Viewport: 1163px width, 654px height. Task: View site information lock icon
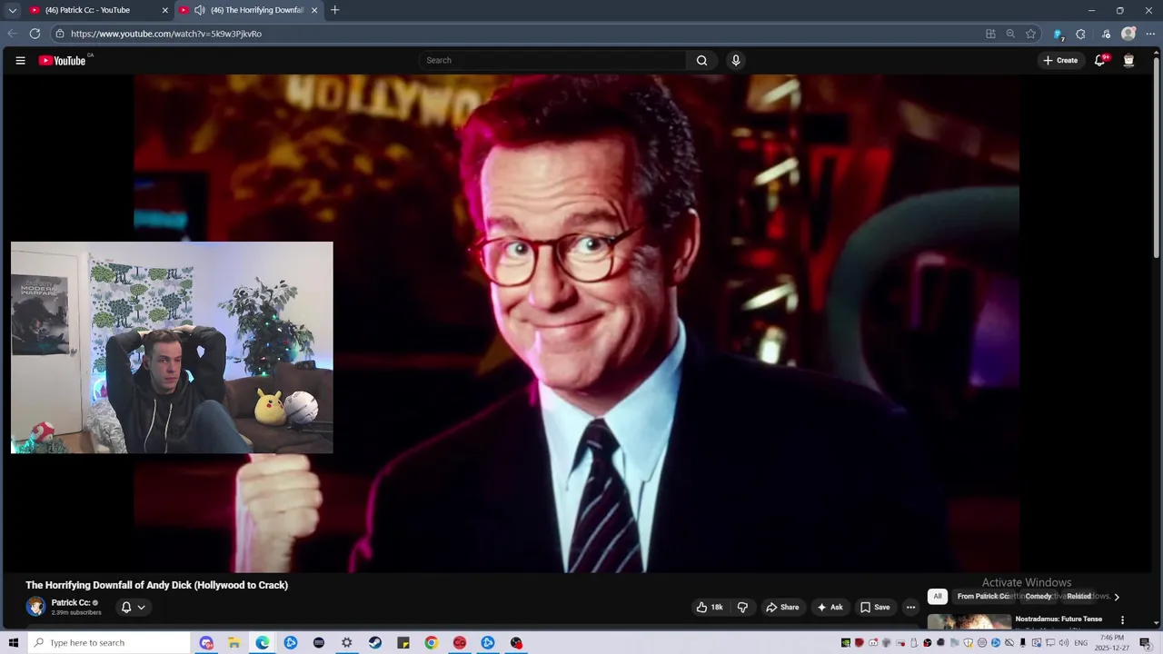click(60, 34)
